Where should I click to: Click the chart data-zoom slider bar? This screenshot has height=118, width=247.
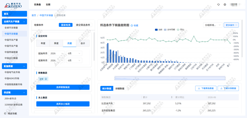tap(170, 78)
